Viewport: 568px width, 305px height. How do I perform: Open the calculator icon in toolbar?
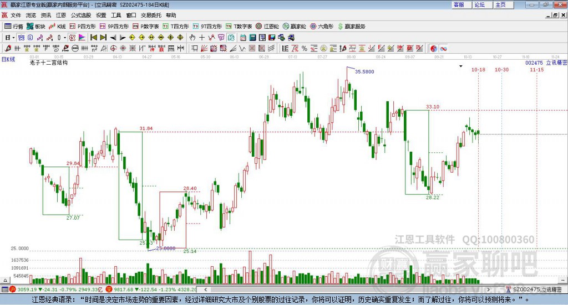[253, 38]
